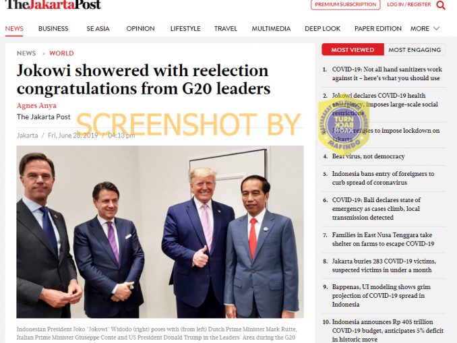This screenshot has height=343, width=457.
Task: Open the NEWS section tab
Action: 14,28
